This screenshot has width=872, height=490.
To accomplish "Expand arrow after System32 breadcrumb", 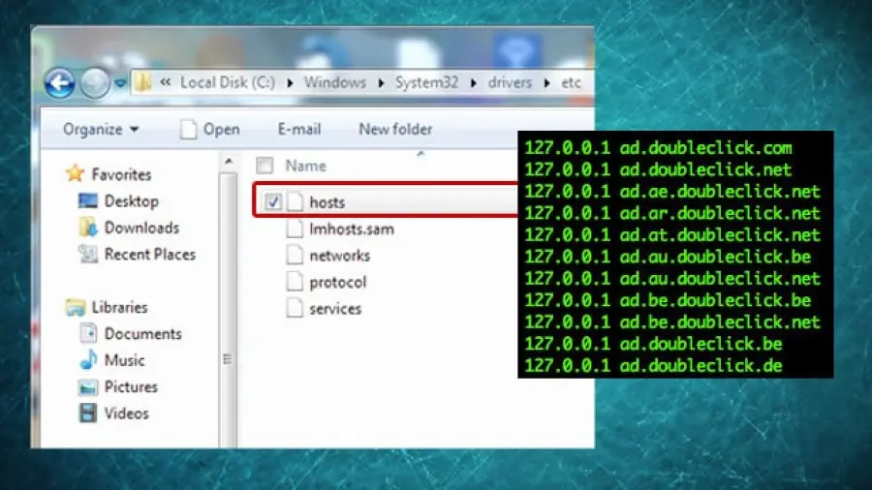I will (x=473, y=82).
